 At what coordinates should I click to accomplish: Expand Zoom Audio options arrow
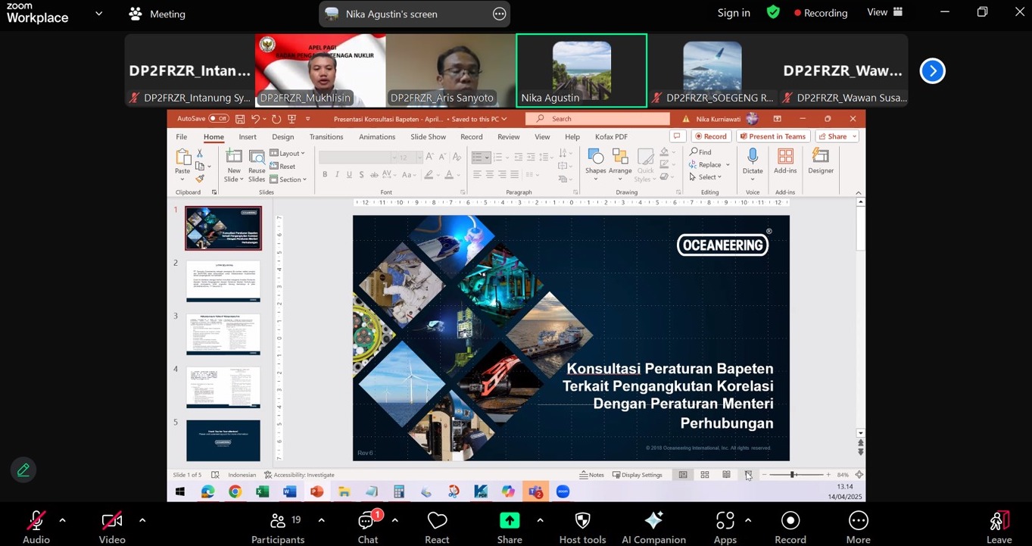point(62,520)
